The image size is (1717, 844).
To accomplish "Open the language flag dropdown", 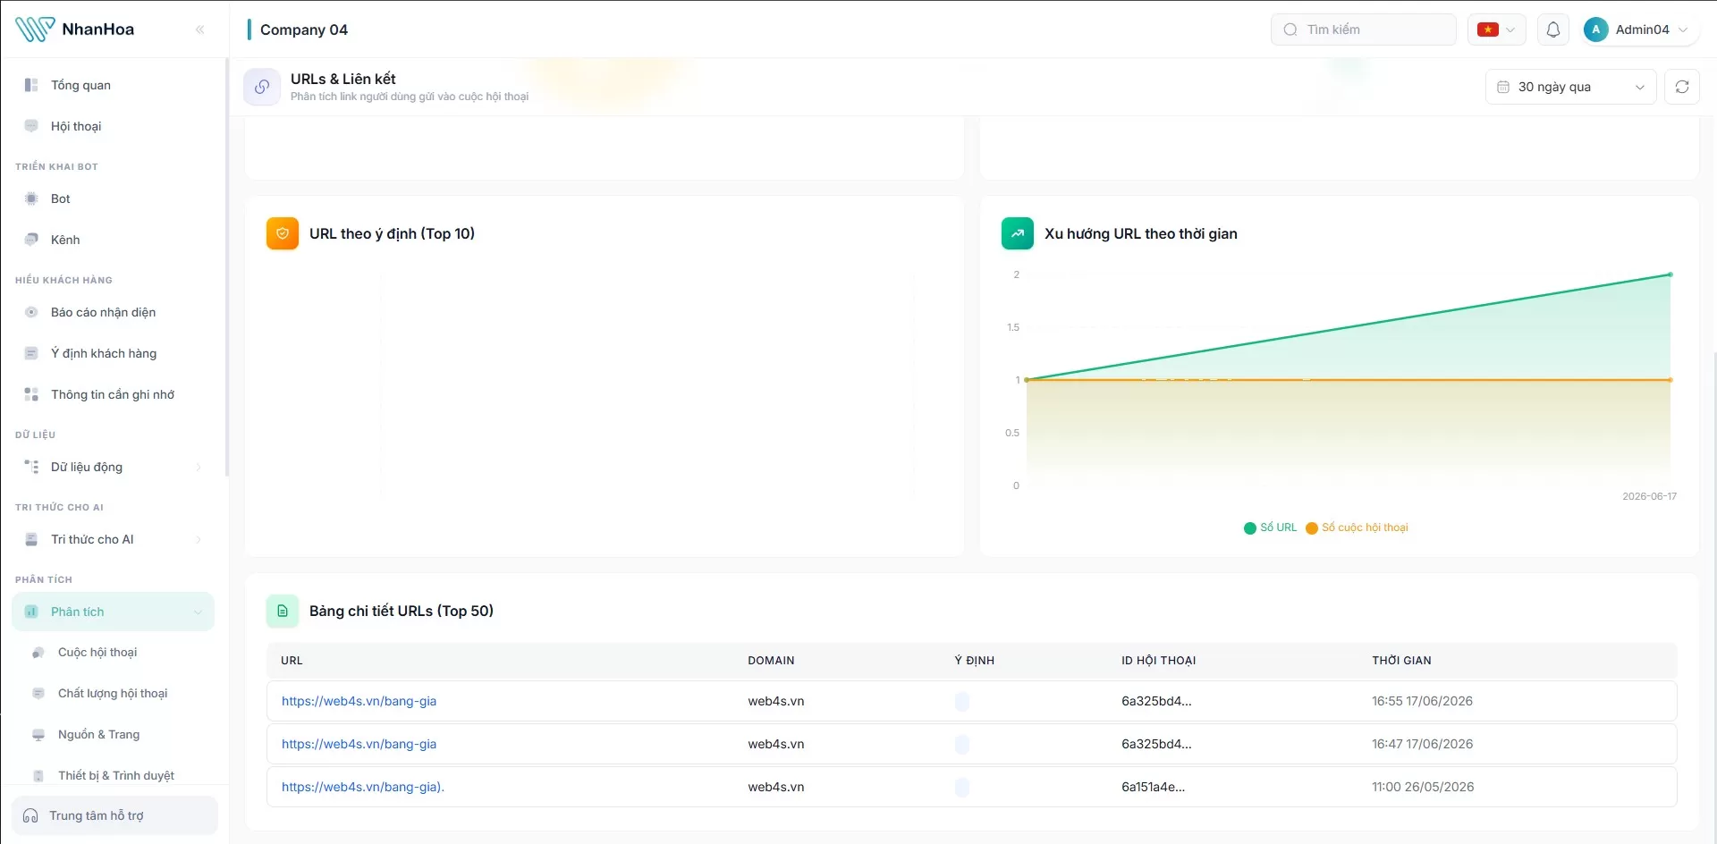I will 1496,30.
